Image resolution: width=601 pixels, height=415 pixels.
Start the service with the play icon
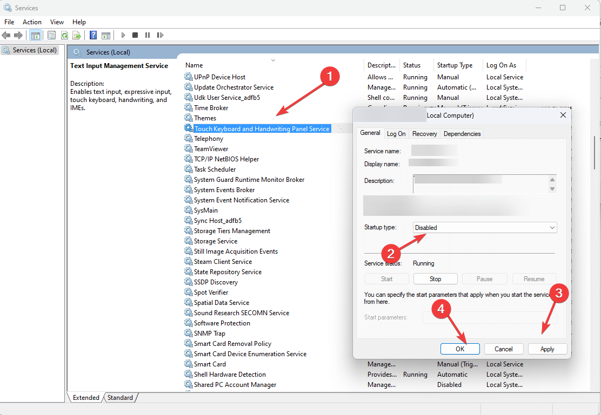(123, 35)
